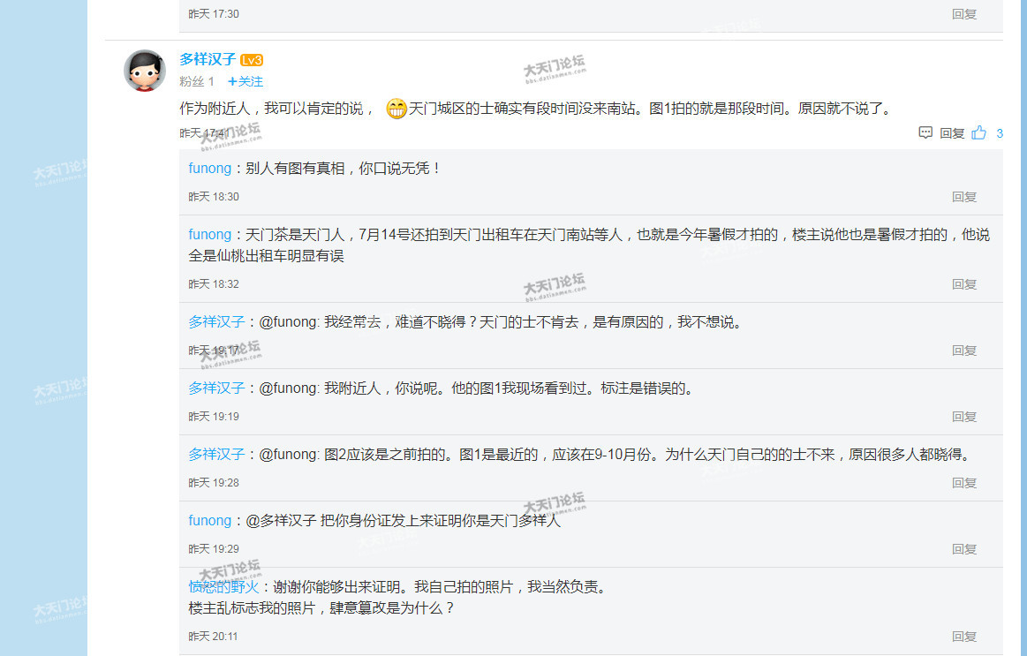The image size is (1027, 656).
Task: Click the 粉丝 1 follower count
Action: tap(197, 81)
